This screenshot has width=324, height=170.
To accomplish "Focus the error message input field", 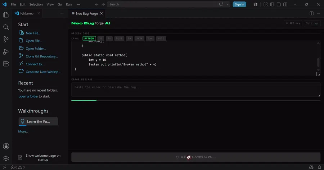I will coord(196,89).
